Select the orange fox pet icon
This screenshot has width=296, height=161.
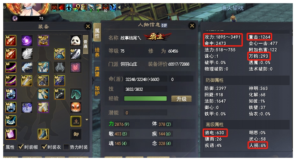point(76,107)
